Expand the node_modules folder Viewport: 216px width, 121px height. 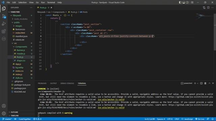tap(21, 19)
